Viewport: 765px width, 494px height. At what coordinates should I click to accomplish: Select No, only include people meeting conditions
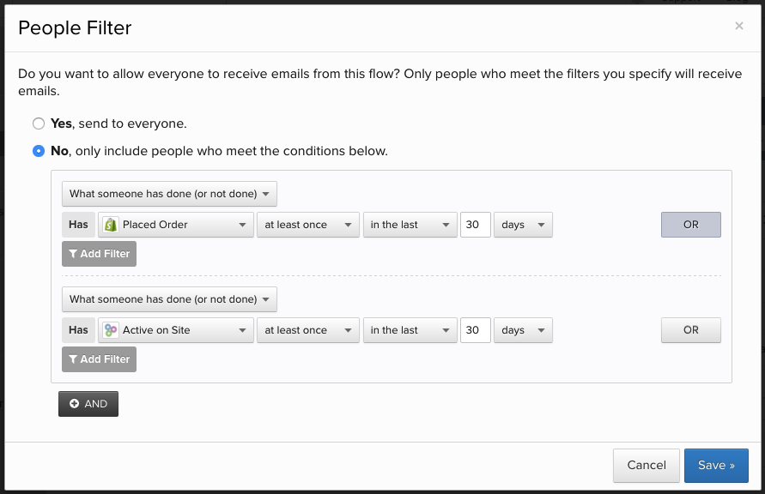(39, 151)
